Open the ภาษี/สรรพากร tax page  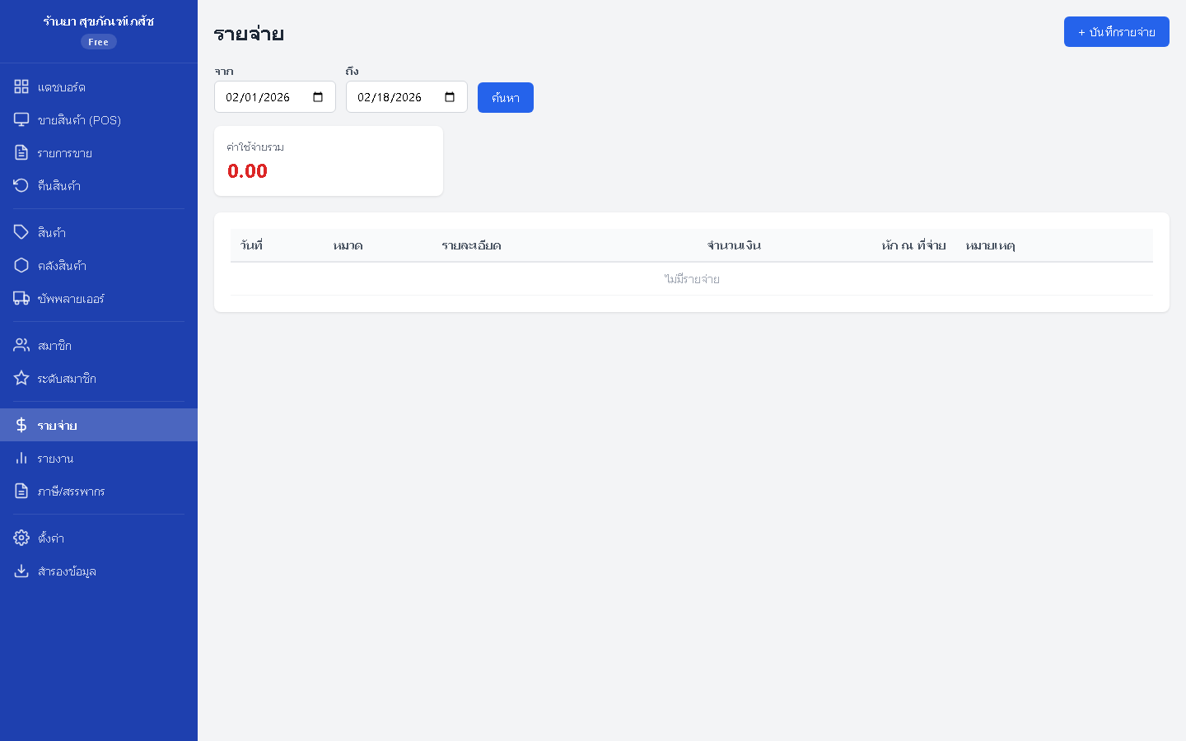71,492
